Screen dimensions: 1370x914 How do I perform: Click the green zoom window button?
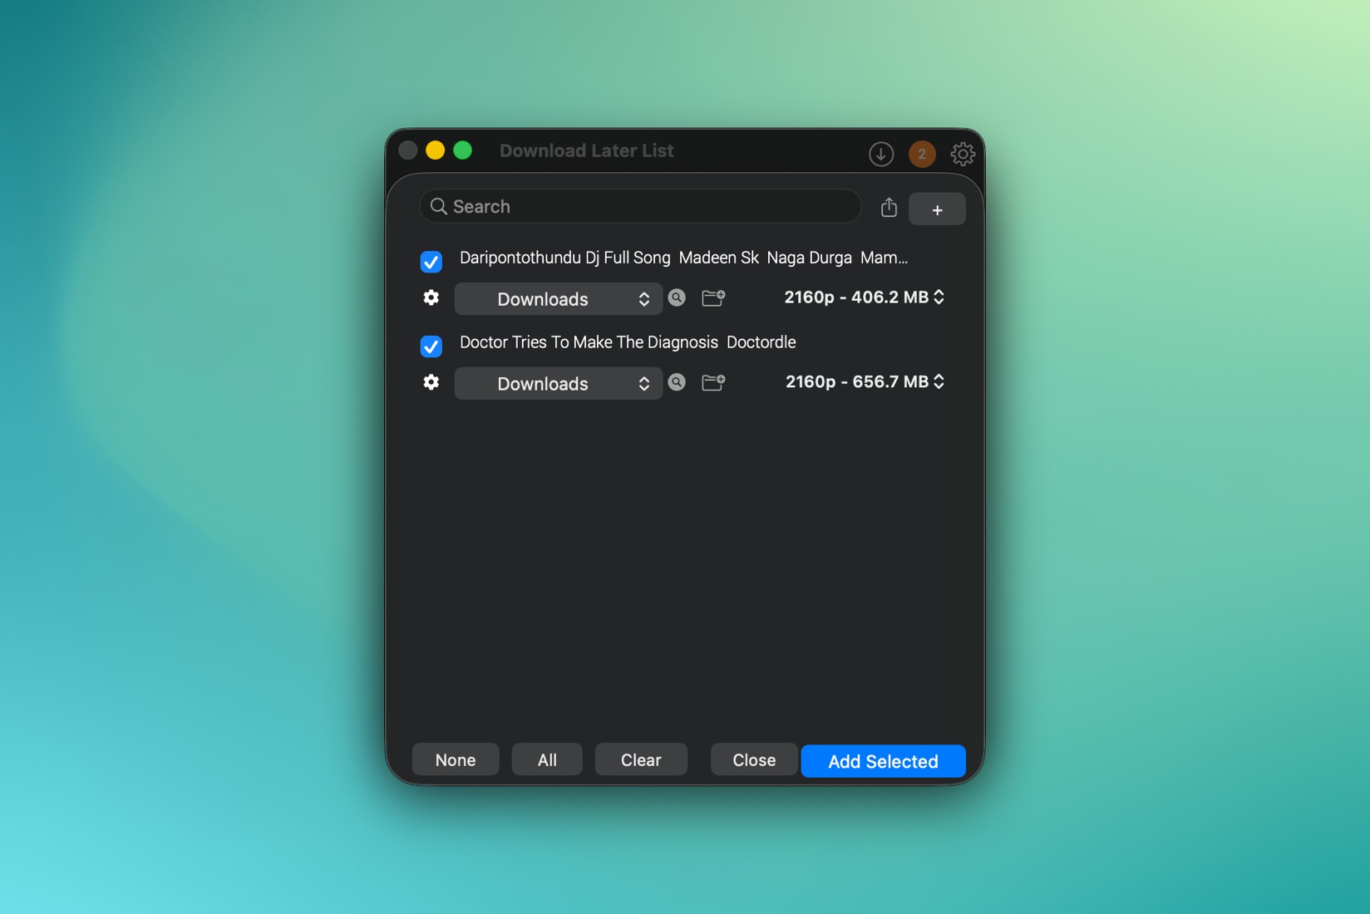[x=462, y=150]
